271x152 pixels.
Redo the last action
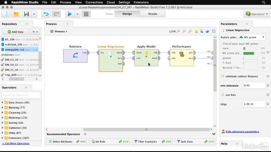click(x=56, y=14)
